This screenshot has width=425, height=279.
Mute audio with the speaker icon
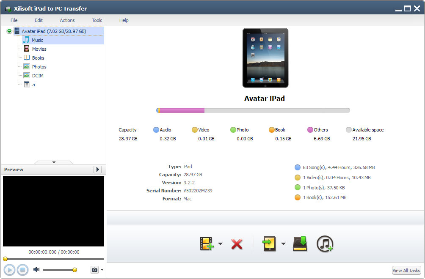(x=36, y=269)
